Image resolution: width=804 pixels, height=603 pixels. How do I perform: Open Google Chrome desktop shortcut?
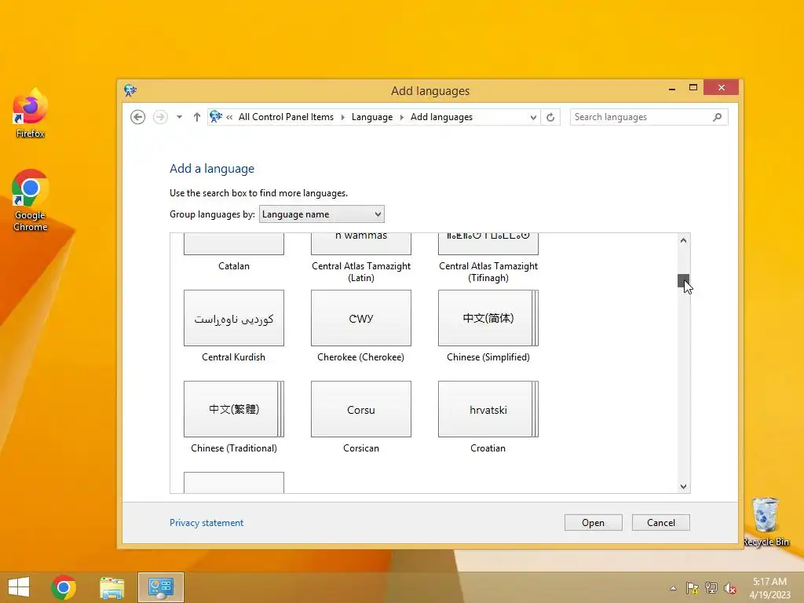pos(31,200)
